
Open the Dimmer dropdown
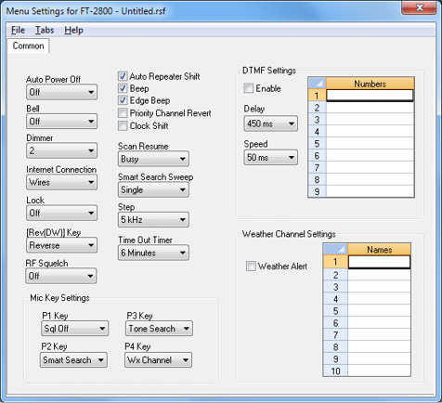coord(61,150)
